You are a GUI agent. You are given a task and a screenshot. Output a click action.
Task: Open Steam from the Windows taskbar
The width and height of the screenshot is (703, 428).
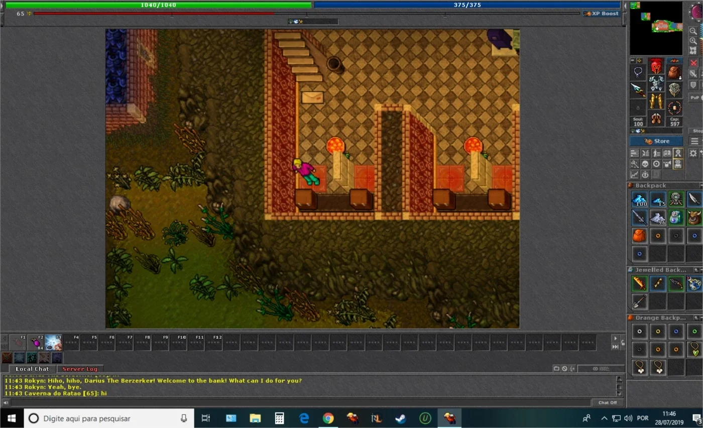401,418
